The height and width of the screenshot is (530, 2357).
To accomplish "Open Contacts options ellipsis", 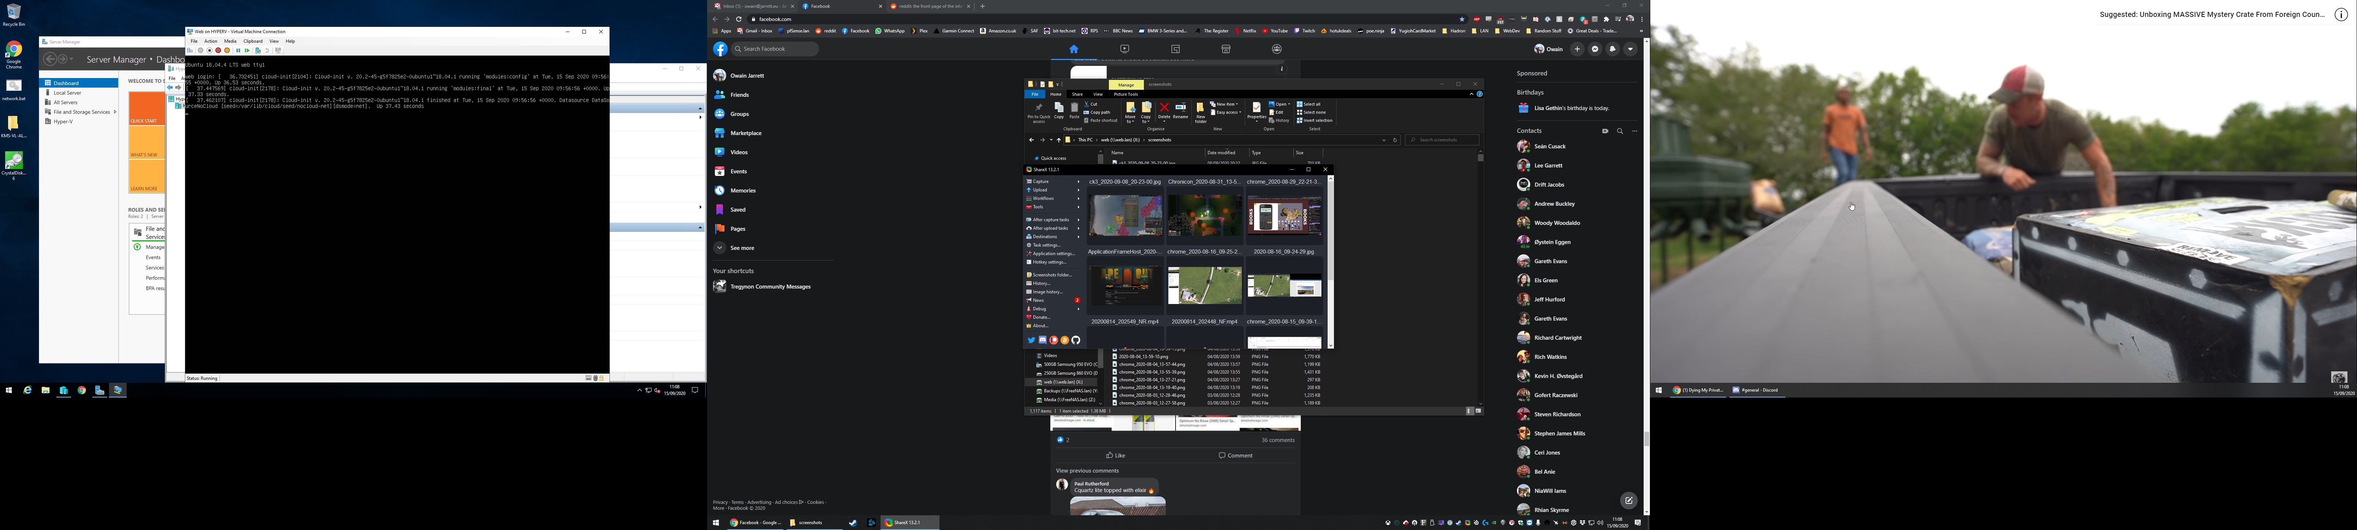I will point(1634,131).
